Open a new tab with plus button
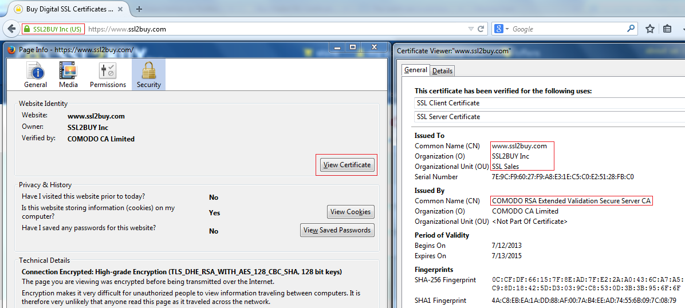This screenshot has height=308, width=685. point(139,9)
